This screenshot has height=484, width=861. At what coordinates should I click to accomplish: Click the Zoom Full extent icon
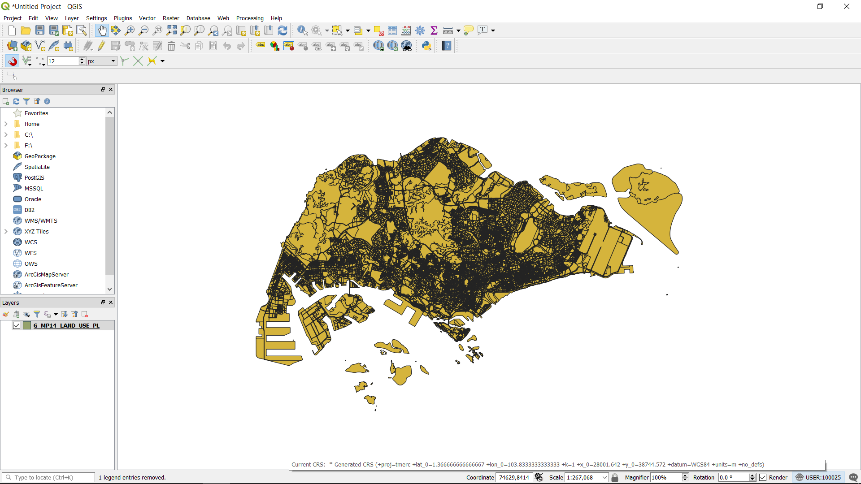(171, 30)
